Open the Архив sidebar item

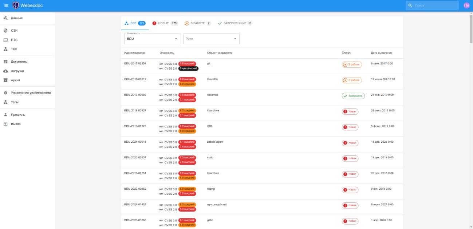(27, 80)
